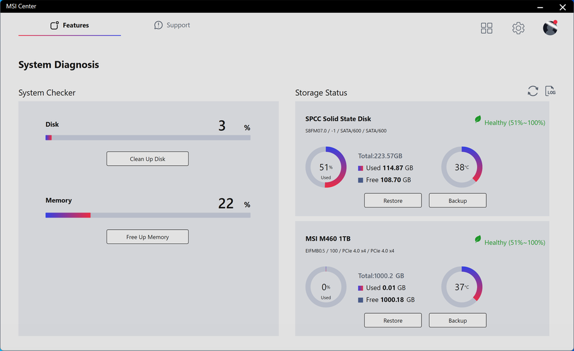
Task: Click the Memory usage progress bar
Action: [148, 216]
